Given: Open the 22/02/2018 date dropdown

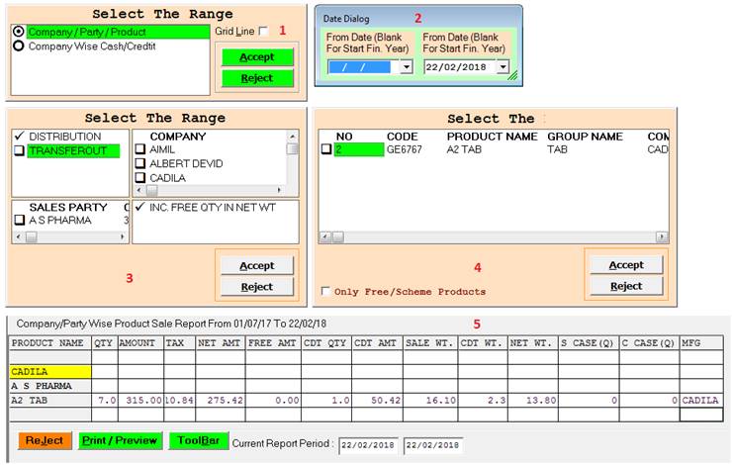Looking at the screenshot, I should click(502, 67).
